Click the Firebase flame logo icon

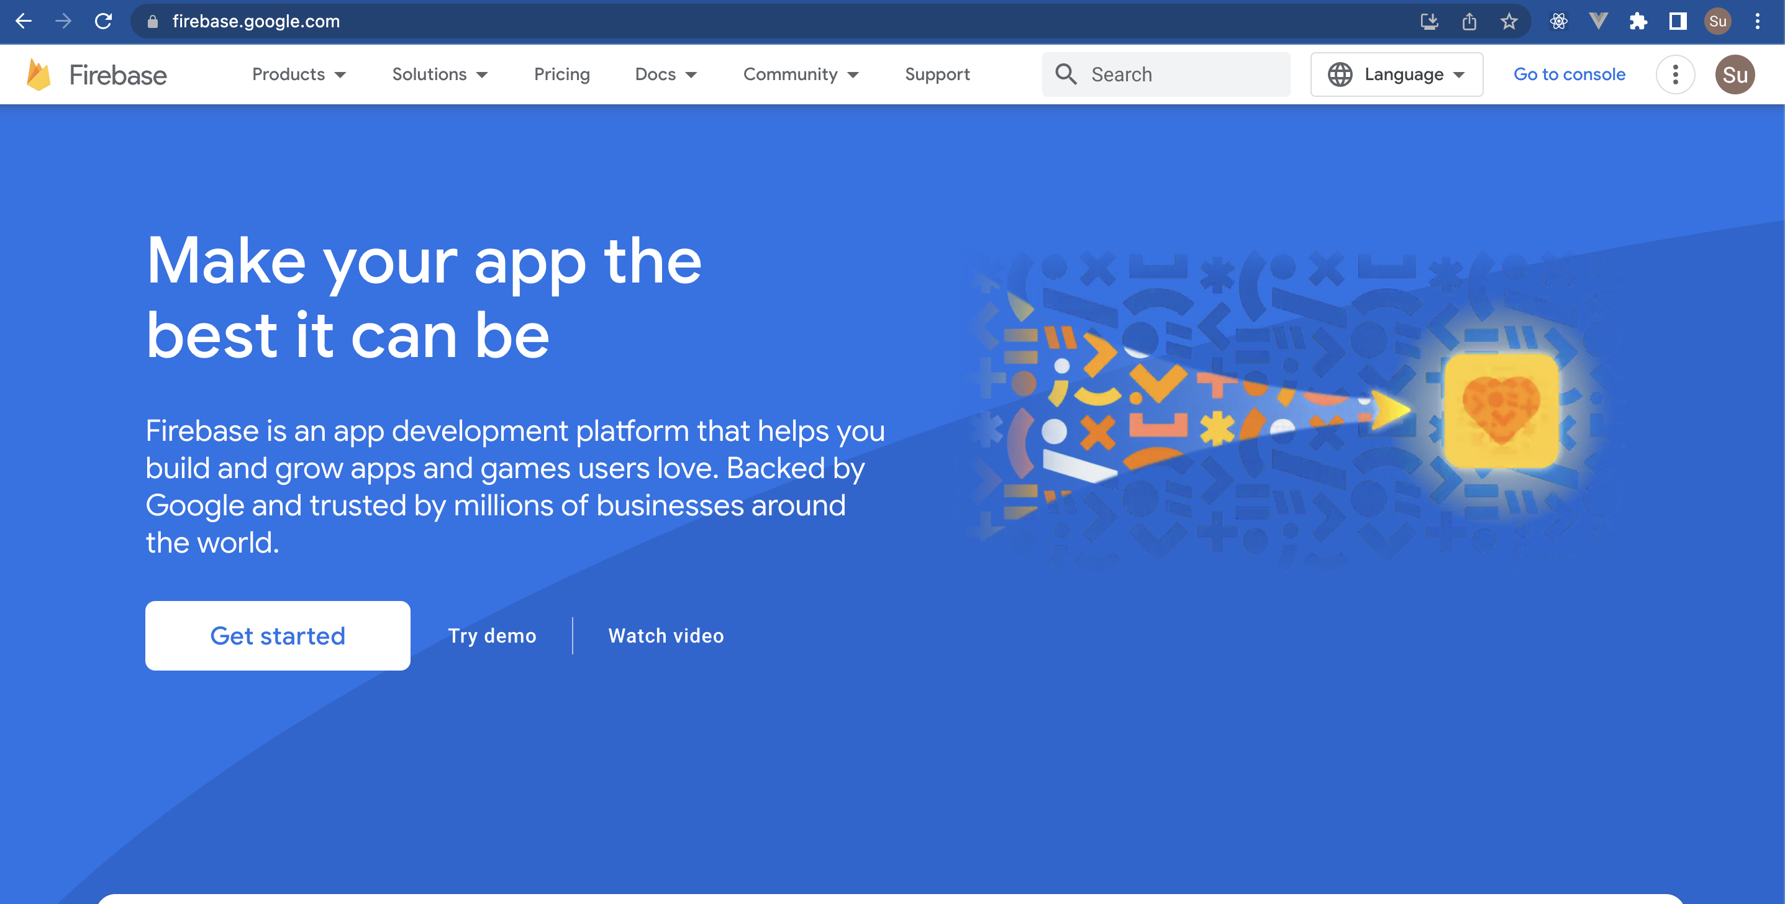(38, 75)
